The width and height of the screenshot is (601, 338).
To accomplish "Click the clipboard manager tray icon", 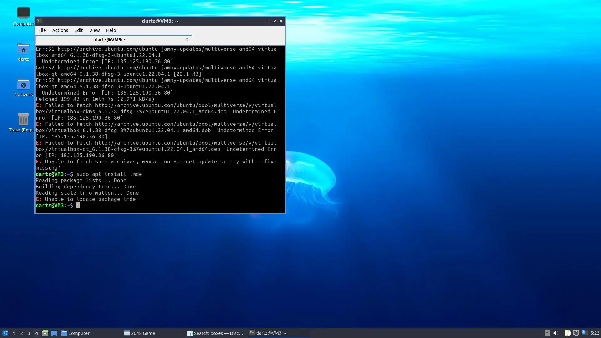I will (x=567, y=333).
